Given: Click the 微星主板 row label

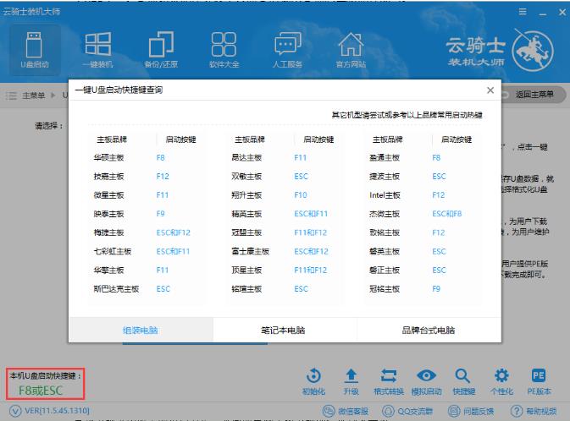Looking at the screenshot, I should [108, 195].
